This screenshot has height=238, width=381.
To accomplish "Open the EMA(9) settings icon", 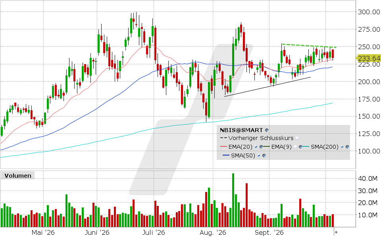I will pyautogui.click(x=300, y=147).
